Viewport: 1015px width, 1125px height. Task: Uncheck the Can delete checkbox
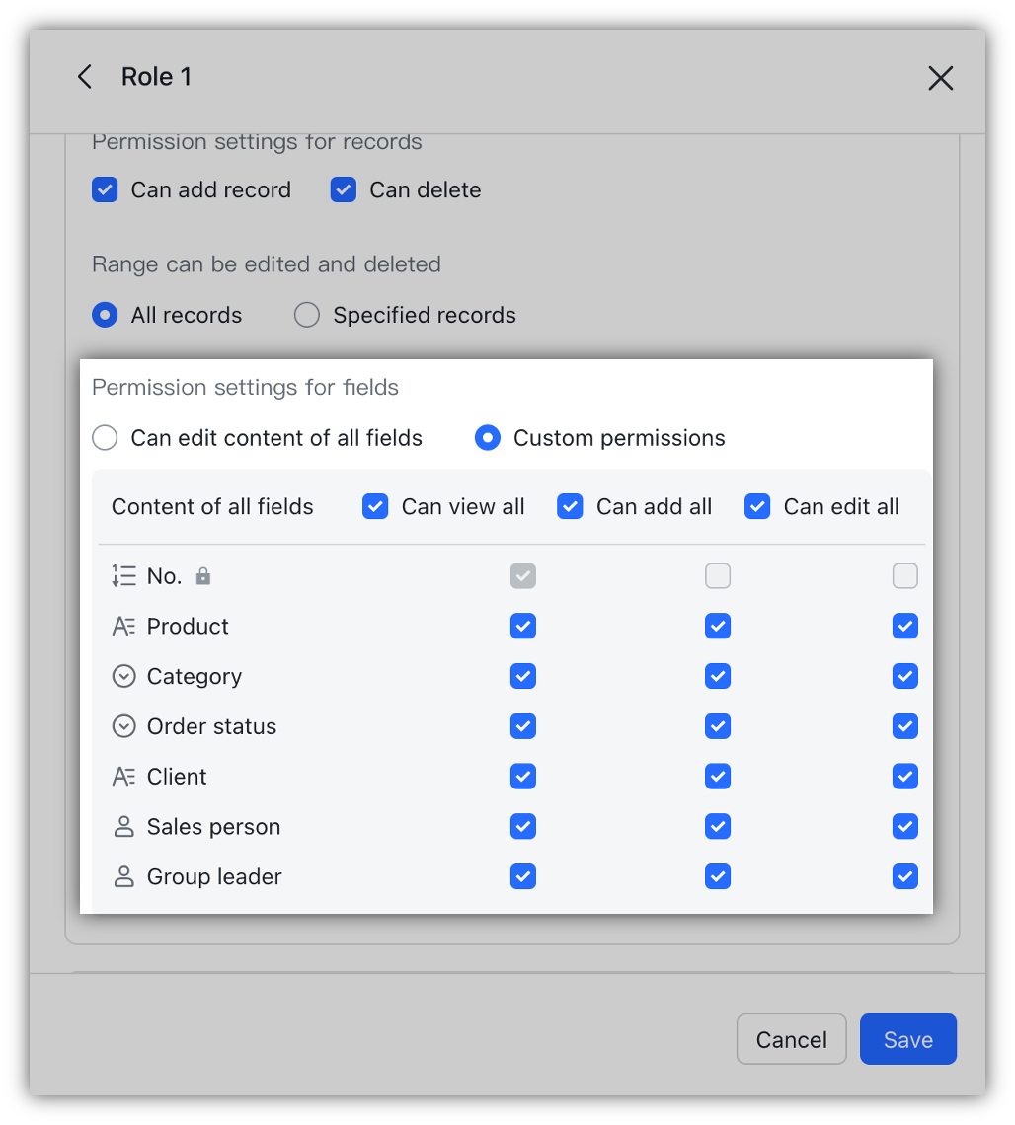pos(344,189)
